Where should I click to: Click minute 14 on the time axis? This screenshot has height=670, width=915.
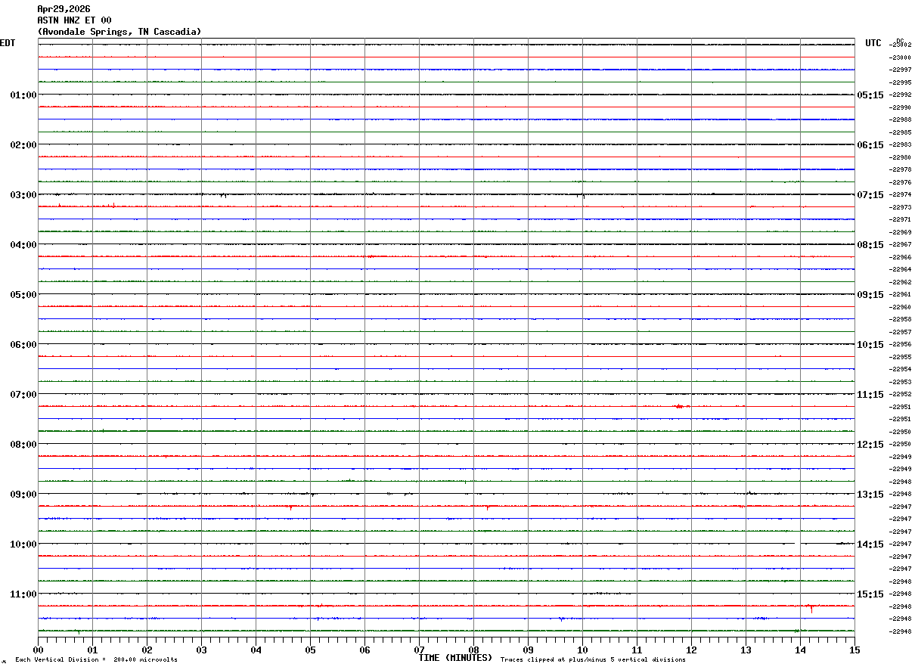pos(800,650)
